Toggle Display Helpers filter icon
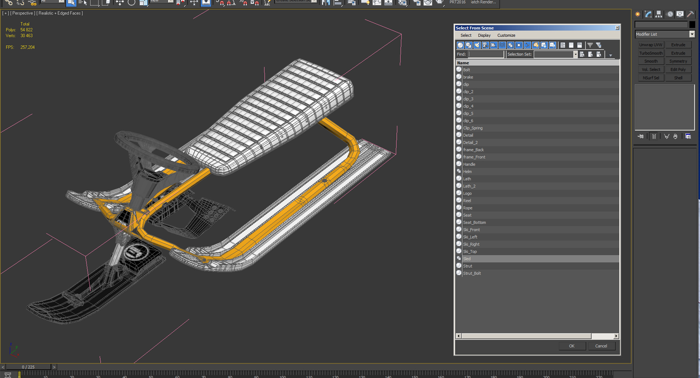Viewport: 700px width, 378px height. pyautogui.click(x=494, y=45)
